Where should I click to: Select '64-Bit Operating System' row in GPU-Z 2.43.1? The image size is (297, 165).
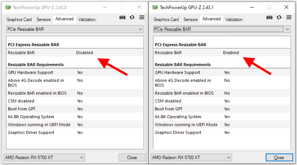point(222,117)
